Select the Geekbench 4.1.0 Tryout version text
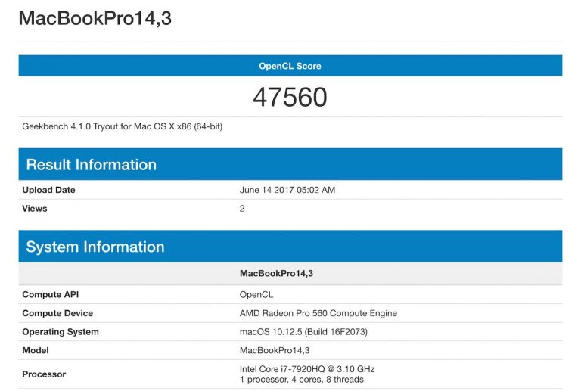This screenshot has width=581, height=391. click(123, 126)
